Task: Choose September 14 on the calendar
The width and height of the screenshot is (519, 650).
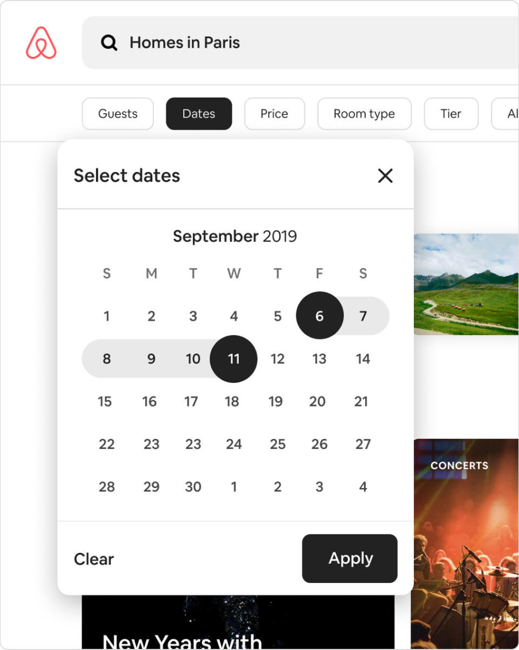Action: point(363,359)
